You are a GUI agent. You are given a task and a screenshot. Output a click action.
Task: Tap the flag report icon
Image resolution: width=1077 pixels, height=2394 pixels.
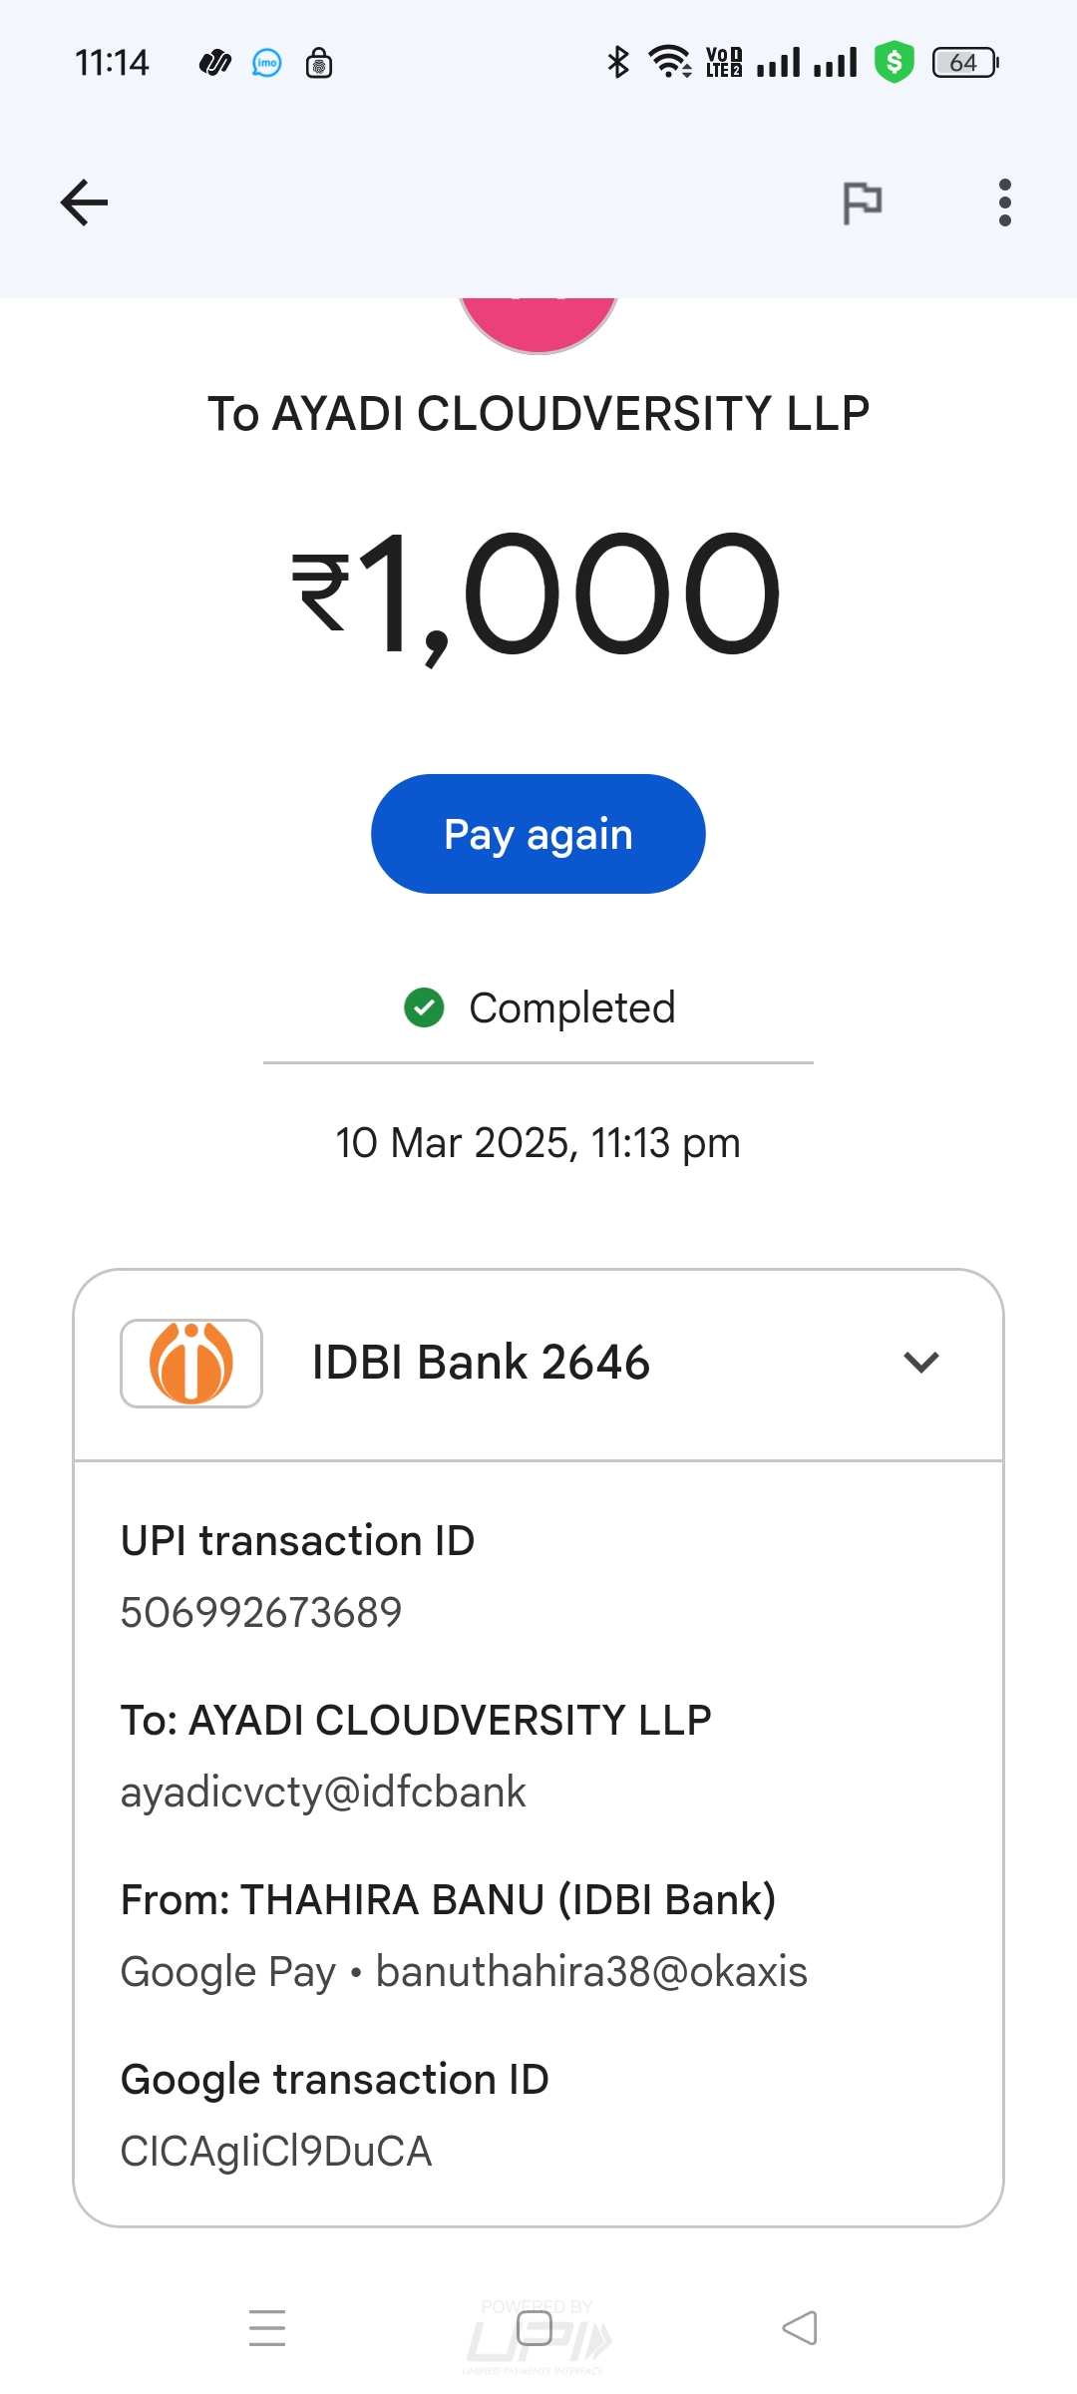(862, 202)
